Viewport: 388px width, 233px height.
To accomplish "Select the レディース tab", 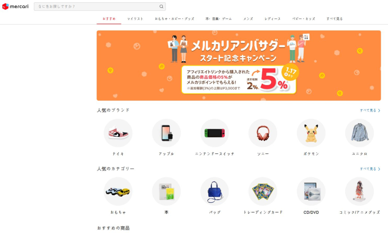I will (273, 19).
